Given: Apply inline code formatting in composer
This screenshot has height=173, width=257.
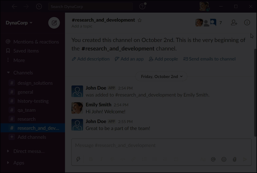Looking at the screenshot, I should point(123,159).
